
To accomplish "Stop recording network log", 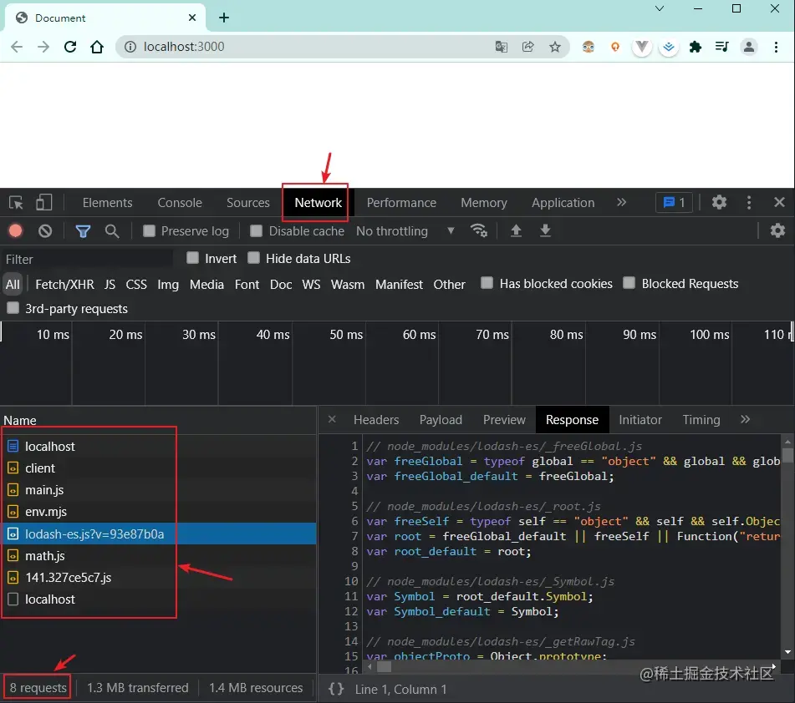I will pos(16,231).
